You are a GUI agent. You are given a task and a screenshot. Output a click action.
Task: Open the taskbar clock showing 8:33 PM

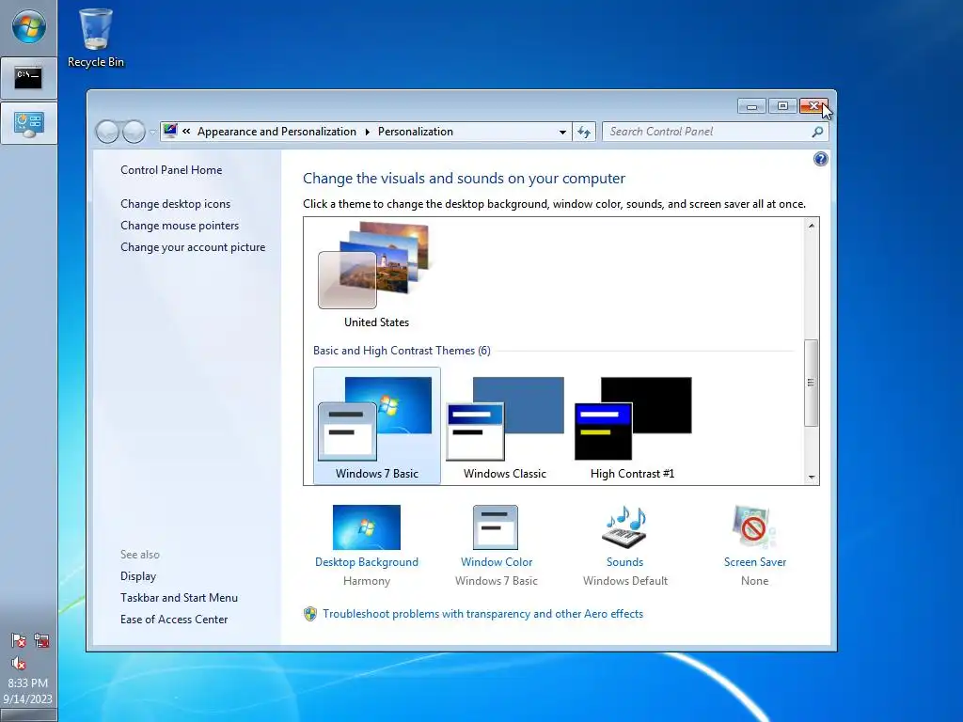click(27, 683)
